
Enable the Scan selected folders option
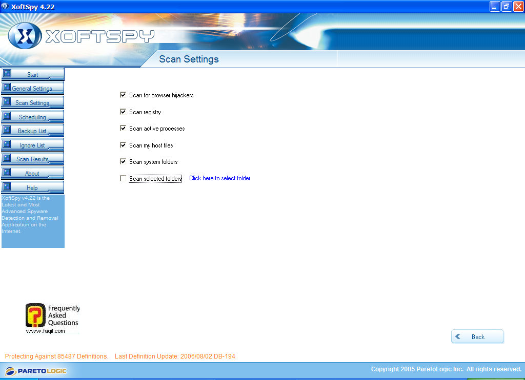click(x=123, y=178)
